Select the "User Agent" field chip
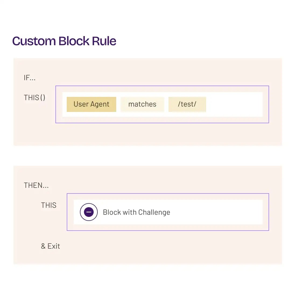Image resolution: width=296 pixels, height=296 pixels. point(91,104)
